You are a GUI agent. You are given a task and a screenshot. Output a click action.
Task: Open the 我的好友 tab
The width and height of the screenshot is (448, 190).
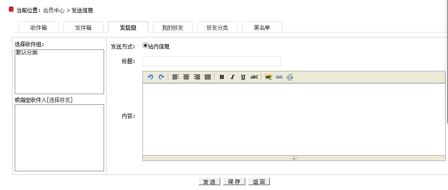172,28
